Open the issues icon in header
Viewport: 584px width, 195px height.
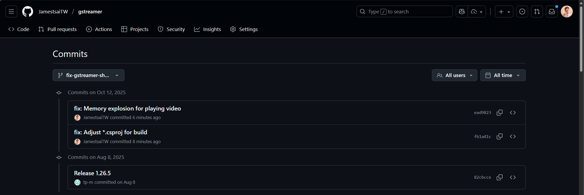point(522,12)
